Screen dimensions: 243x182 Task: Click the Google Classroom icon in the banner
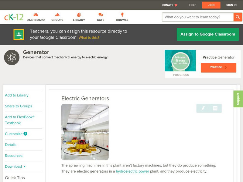tap(18, 34)
